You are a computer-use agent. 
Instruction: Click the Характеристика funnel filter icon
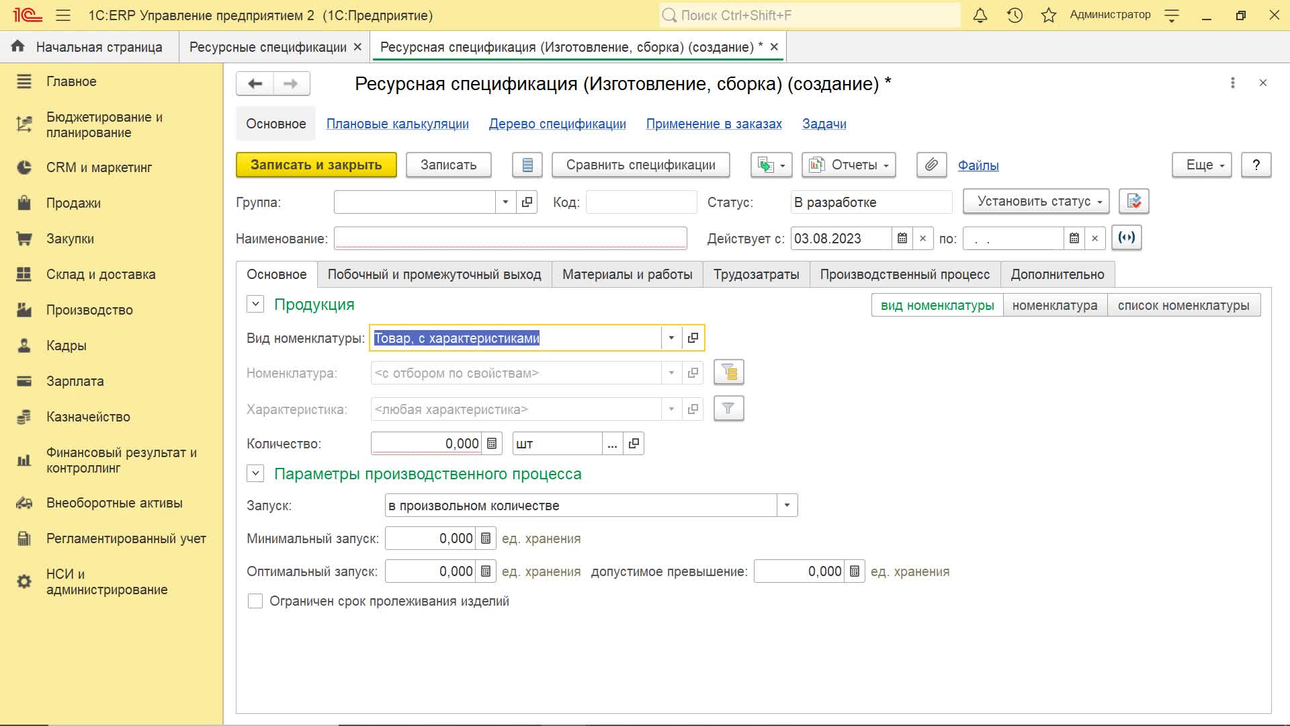(x=729, y=408)
